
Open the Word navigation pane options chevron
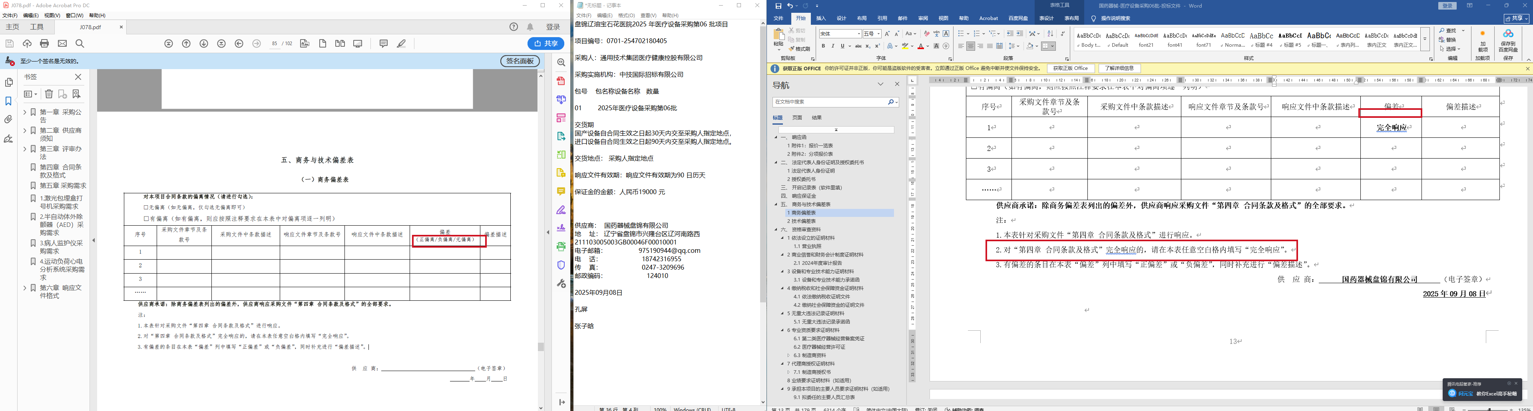tap(880, 84)
